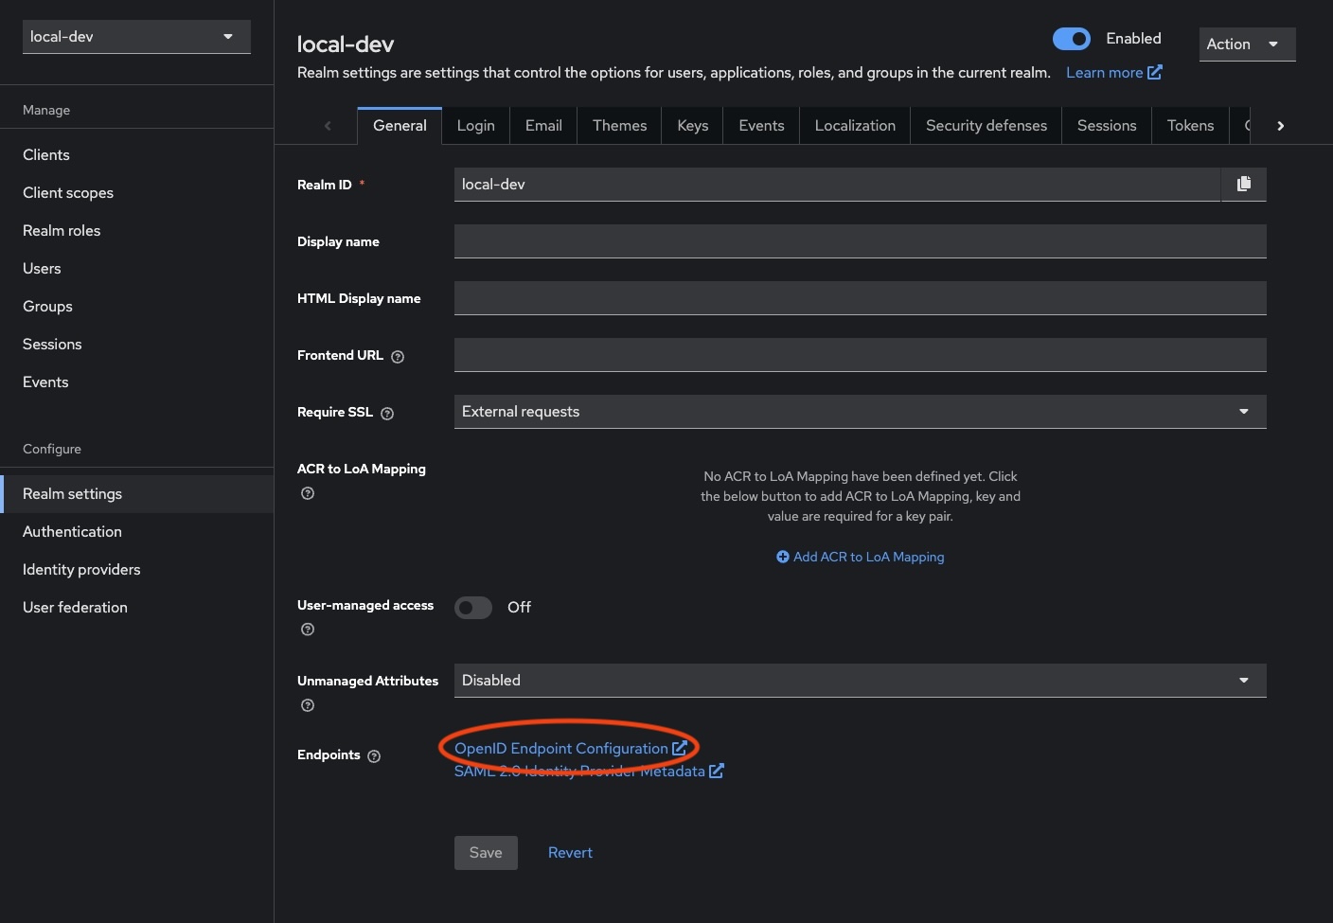Copy the Realm ID to clipboard
Viewport: 1333px width, 923px height.
(1244, 184)
